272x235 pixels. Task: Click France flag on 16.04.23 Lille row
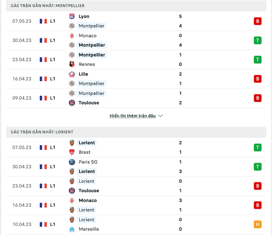tap(43, 79)
